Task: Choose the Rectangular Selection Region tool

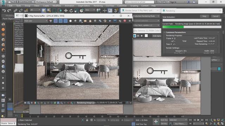Action: [x=54, y=10]
